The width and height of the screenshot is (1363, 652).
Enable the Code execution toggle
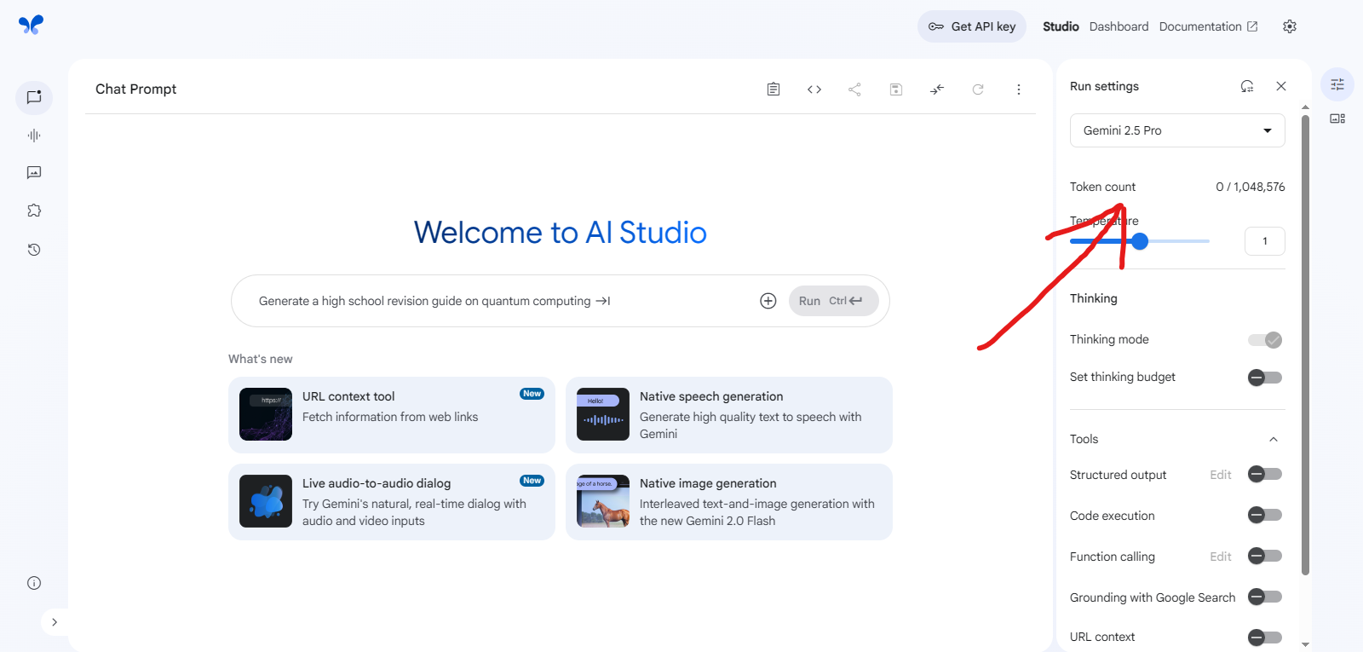point(1265,515)
